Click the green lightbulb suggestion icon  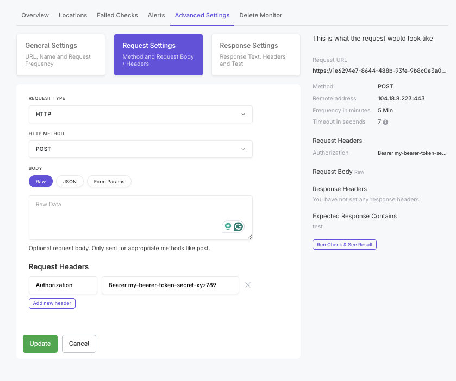pos(228,226)
